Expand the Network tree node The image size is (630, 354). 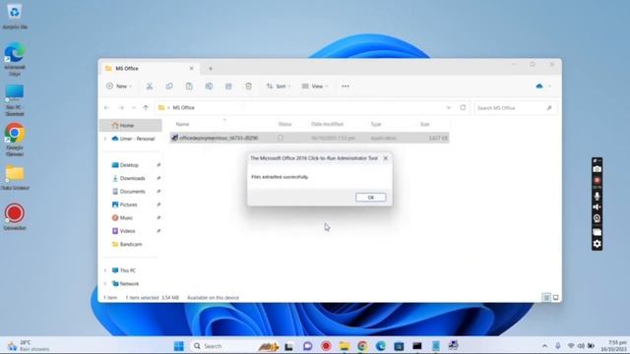tap(105, 284)
